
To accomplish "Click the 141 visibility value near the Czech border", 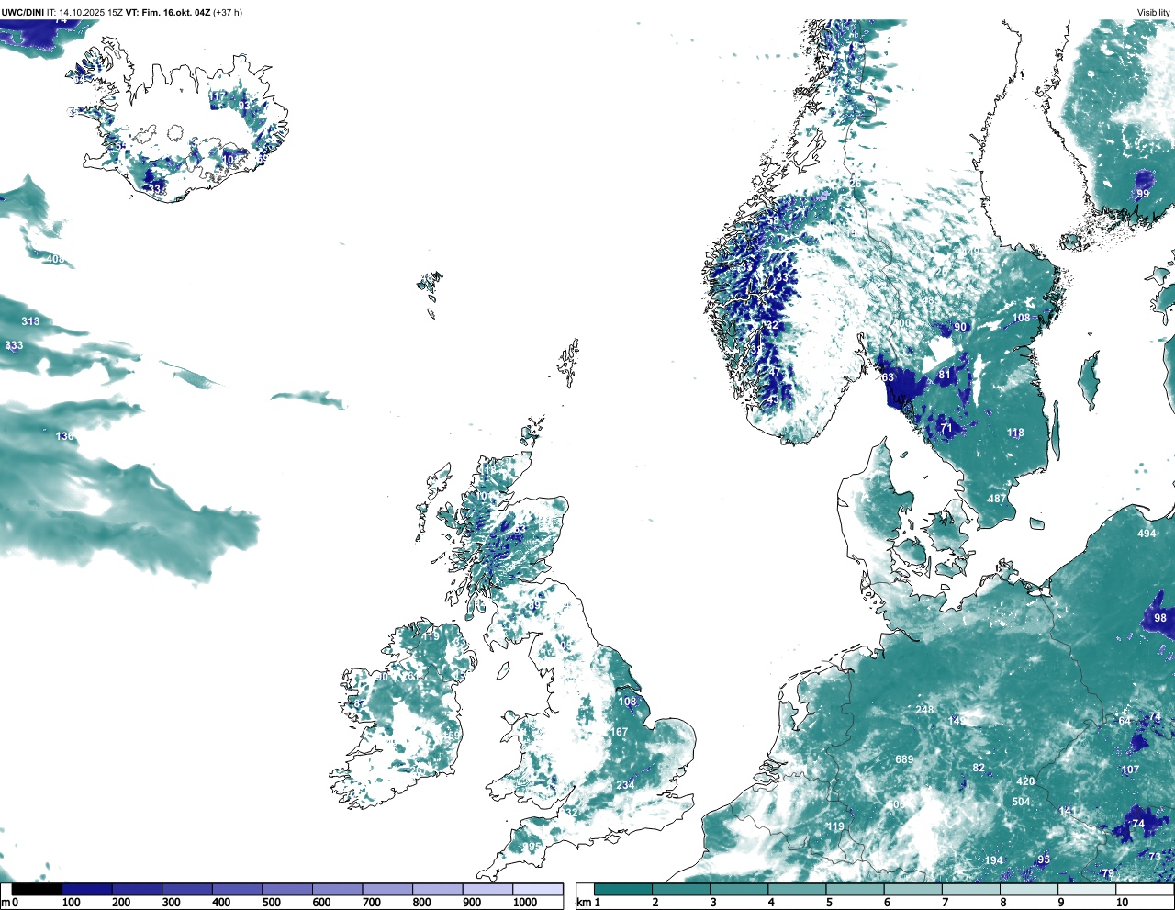I will (x=1068, y=811).
